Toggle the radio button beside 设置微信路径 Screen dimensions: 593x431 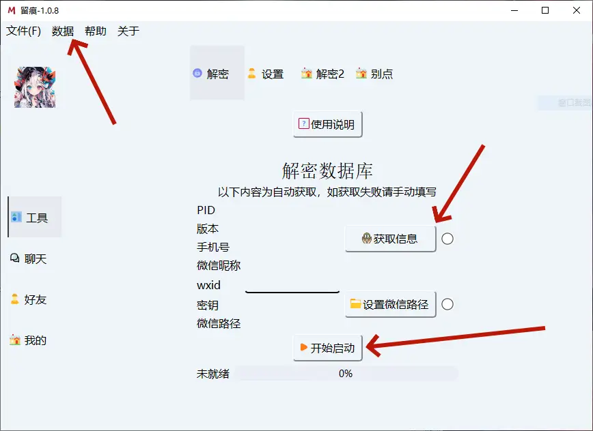coord(447,304)
